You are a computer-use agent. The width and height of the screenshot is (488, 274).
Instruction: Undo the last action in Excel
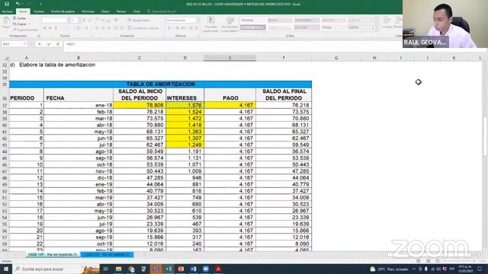point(18,4)
